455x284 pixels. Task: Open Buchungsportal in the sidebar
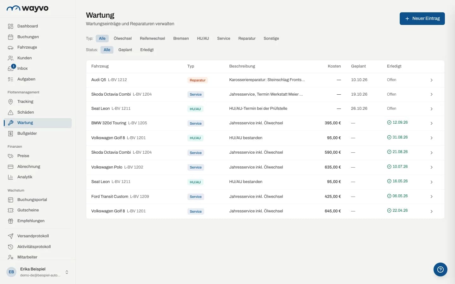pyautogui.click(x=38, y=200)
